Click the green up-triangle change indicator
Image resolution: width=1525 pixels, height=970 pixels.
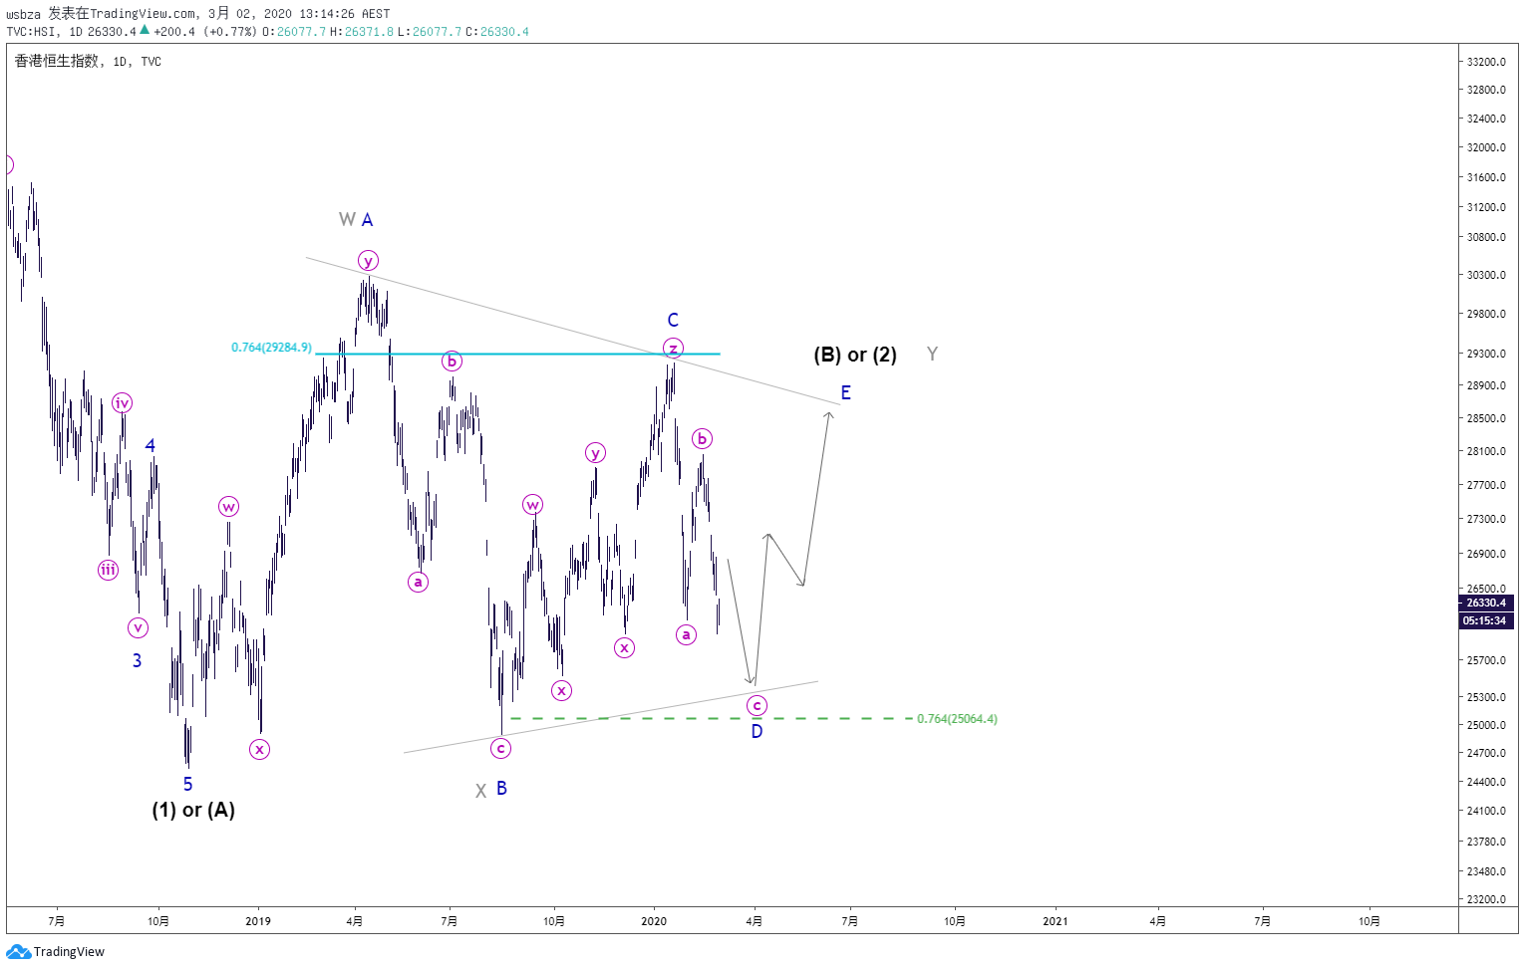click(x=145, y=31)
